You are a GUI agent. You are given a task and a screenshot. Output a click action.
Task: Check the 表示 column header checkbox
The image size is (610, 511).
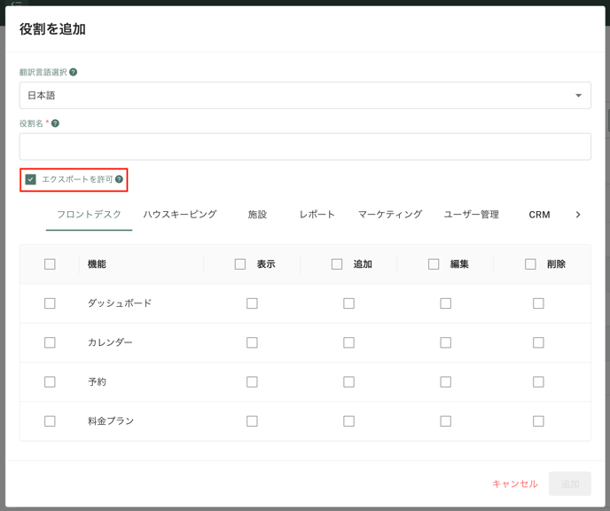click(240, 264)
